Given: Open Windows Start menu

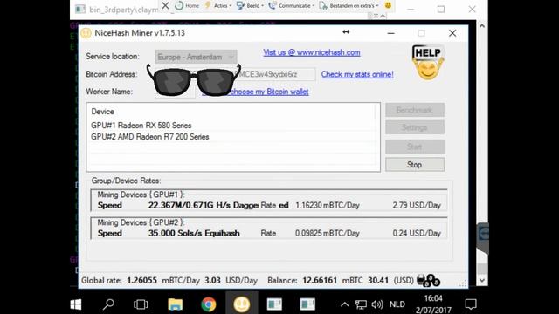Looking at the screenshot, I should 76,304.
